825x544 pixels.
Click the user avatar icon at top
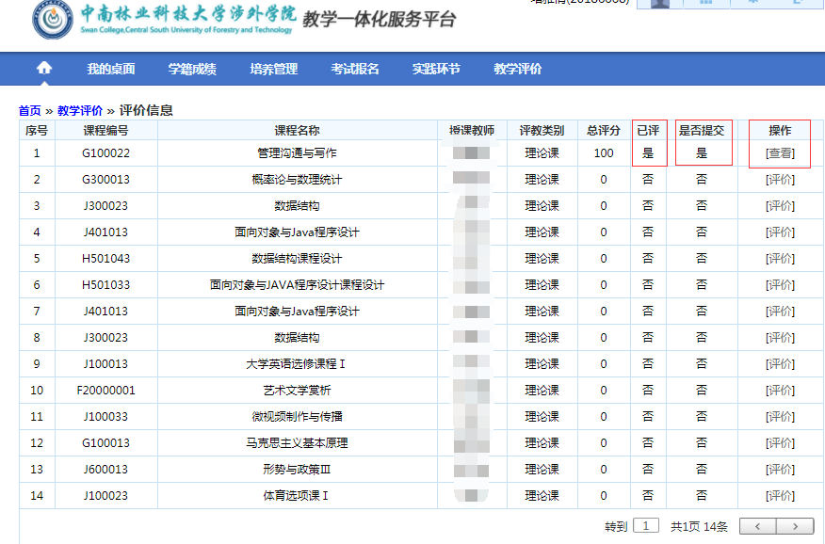660,3
